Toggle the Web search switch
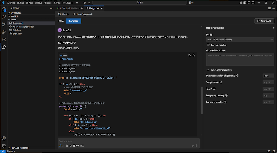Viewport: 277px width, 153px height. coord(82,146)
